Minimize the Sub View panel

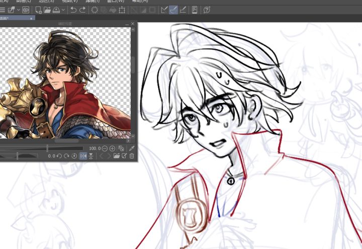coord(127,24)
